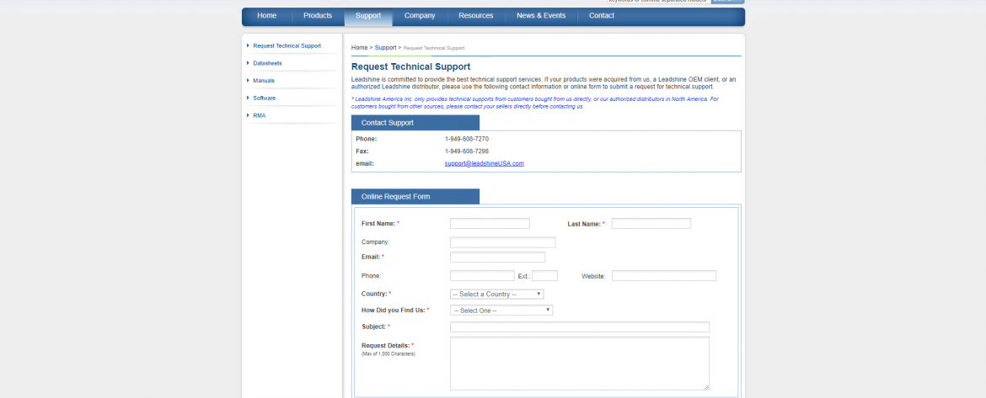This screenshot has width=986, height=398.
Task: Open Software in the sidebar
Action: [264, 98]
